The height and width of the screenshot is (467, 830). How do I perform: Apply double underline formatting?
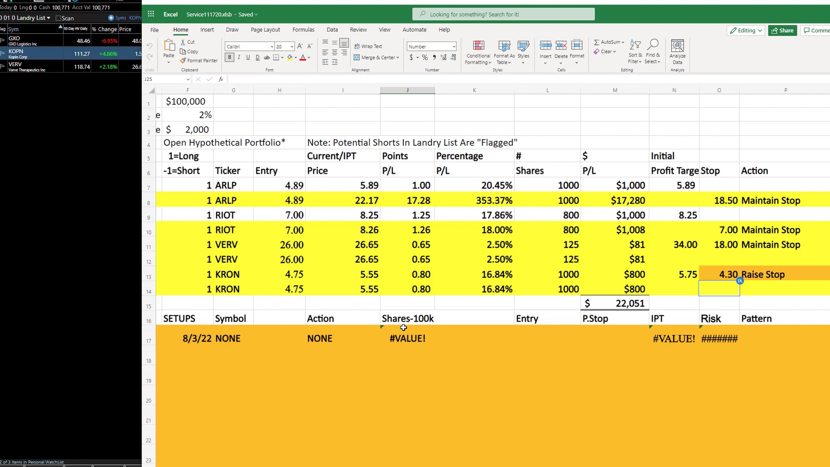click(257, 57)
